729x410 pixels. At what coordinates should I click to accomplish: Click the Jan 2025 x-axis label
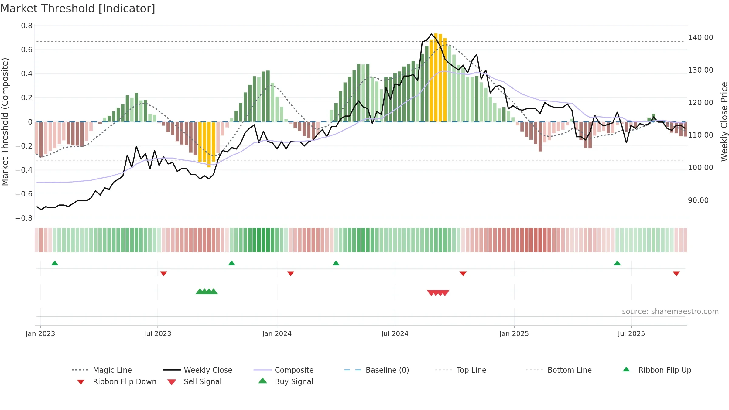(514, 334)
